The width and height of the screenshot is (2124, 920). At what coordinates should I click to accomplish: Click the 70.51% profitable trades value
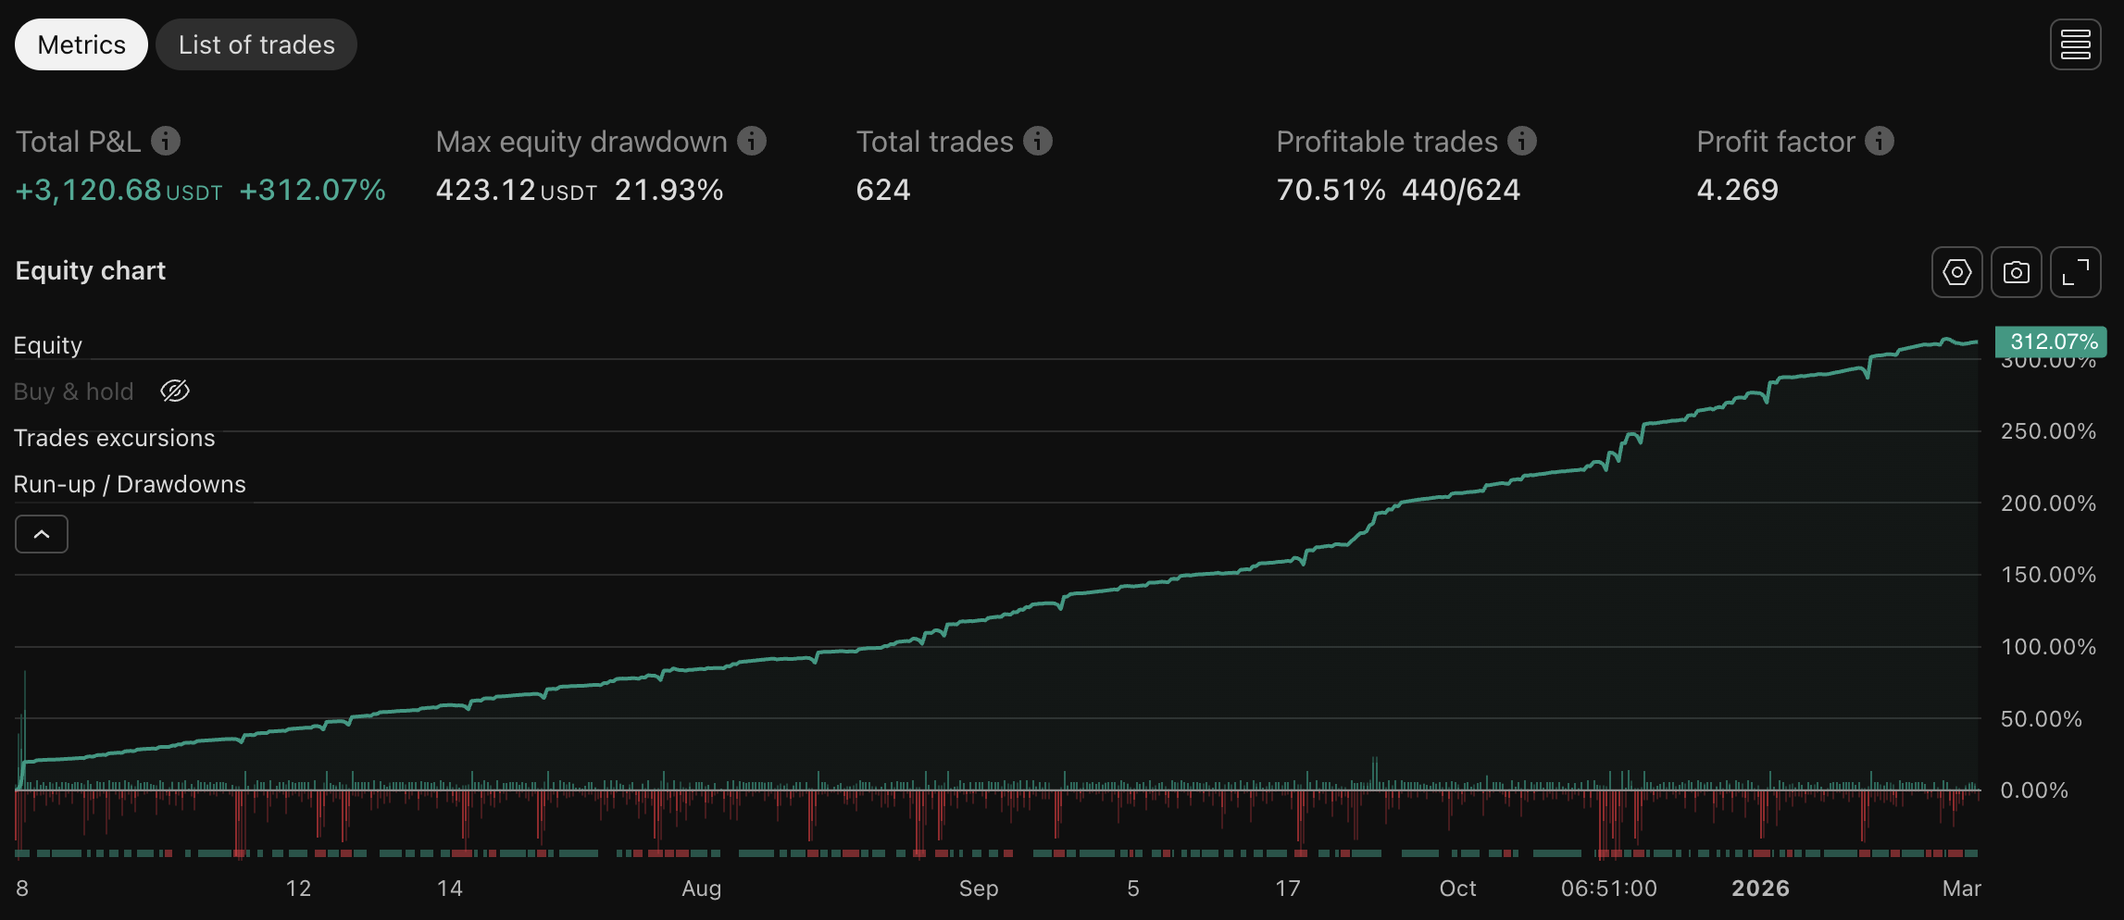(1331, 190)
